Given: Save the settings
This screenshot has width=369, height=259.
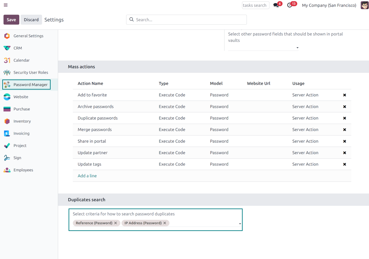Looking at the screenshot, I should (x=11, y=20).
